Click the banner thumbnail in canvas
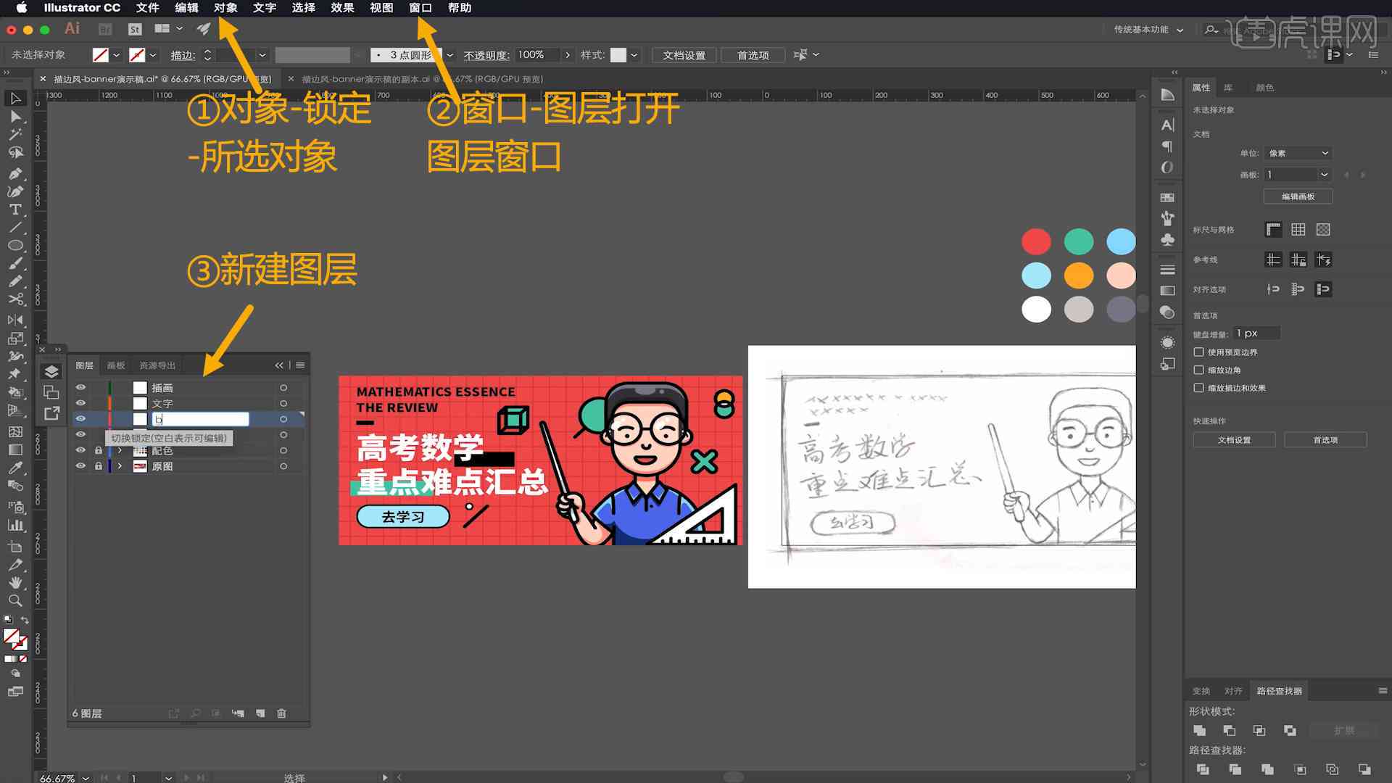 [x=539, y=460]
